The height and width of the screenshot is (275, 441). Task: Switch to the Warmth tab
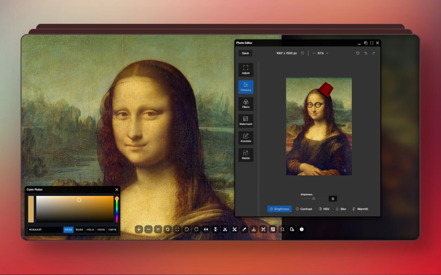click(x=360, y=209)
